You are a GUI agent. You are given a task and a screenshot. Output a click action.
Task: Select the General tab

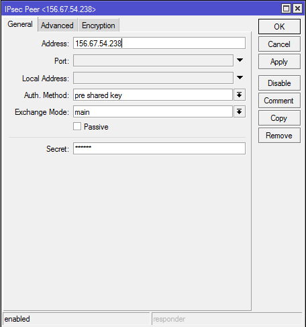[20, 24]
